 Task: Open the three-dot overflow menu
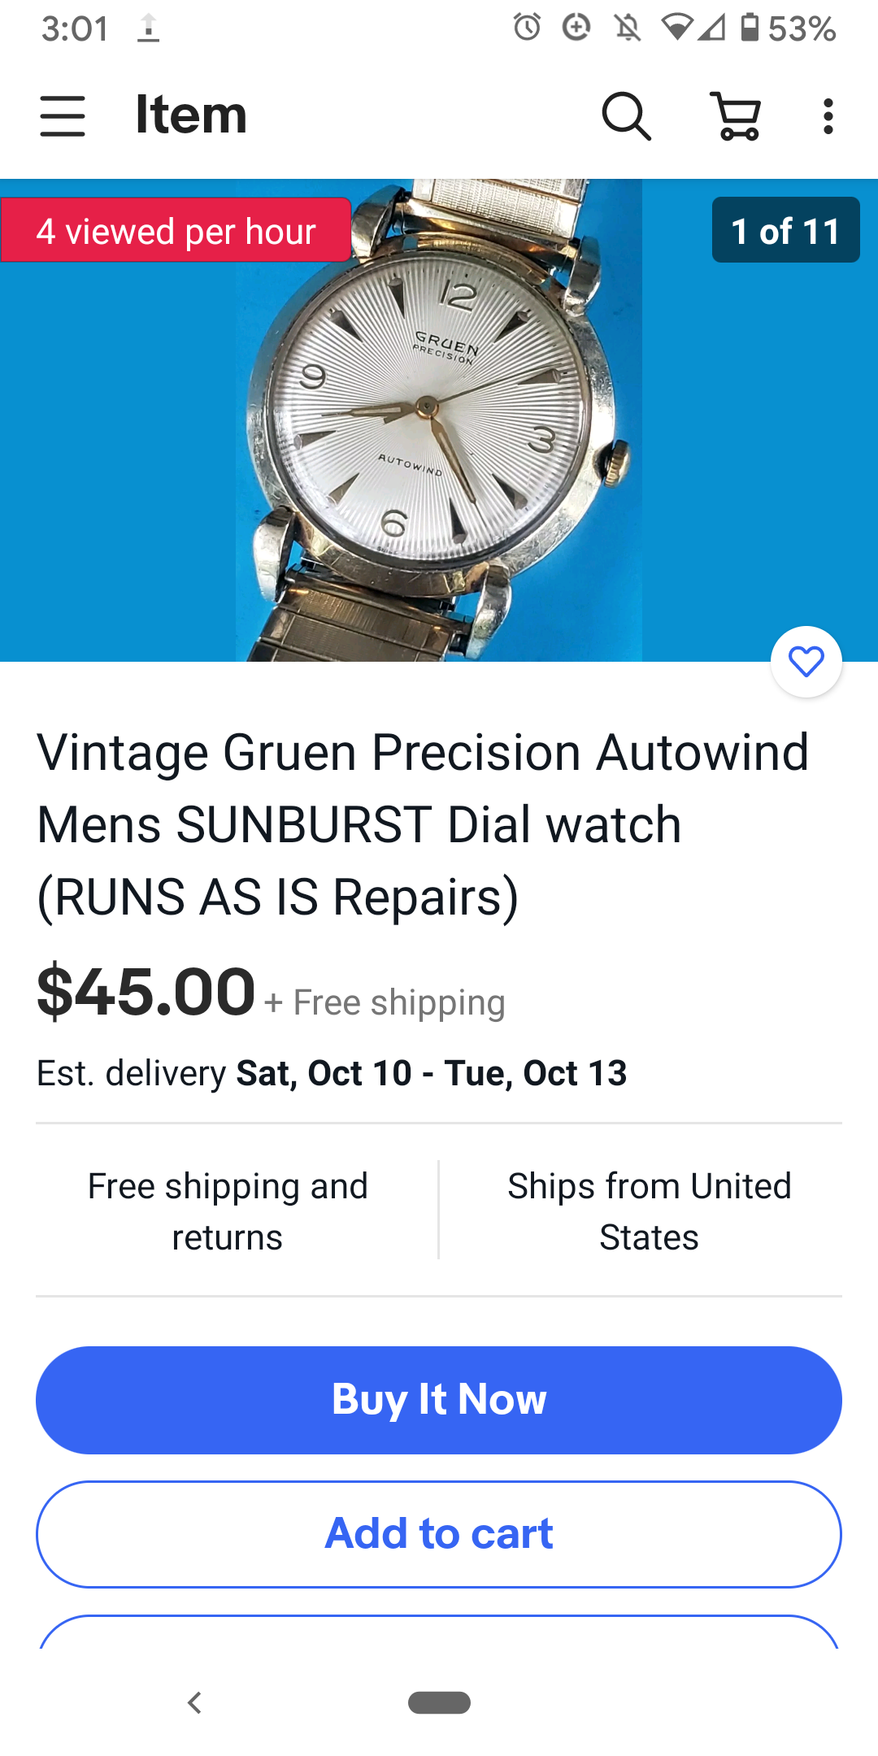click(828, 116)
